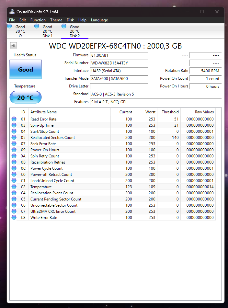Minimize the CrystalDiskInfo window
Image resolution: width=228 pixels, height=308 pixels.
[x=188, y=12]
